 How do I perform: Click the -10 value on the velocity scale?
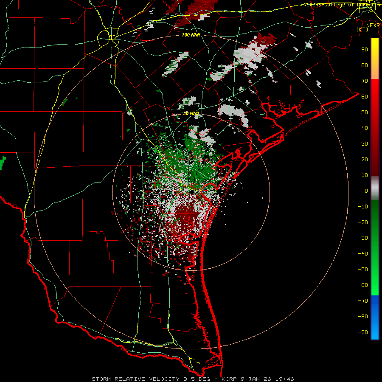pyautogui.click(x=363, y=207)
